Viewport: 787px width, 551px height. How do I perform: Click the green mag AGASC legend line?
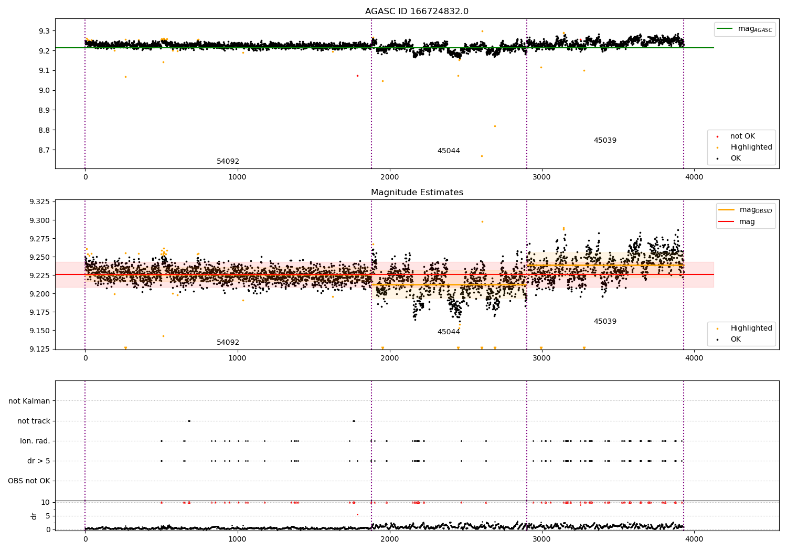tap(725, 29)
